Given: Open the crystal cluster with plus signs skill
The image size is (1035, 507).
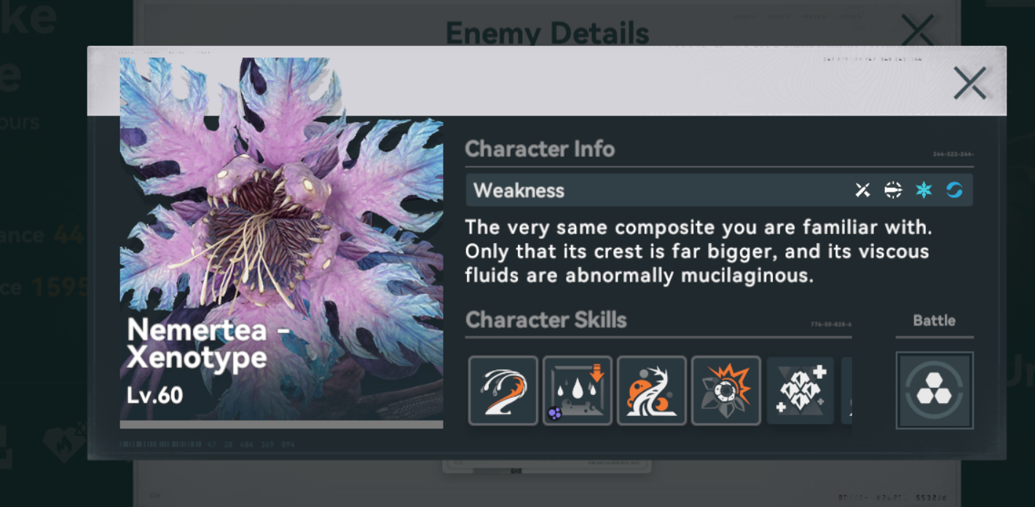Looking at the screenshot, I should [x=800, y=391].
